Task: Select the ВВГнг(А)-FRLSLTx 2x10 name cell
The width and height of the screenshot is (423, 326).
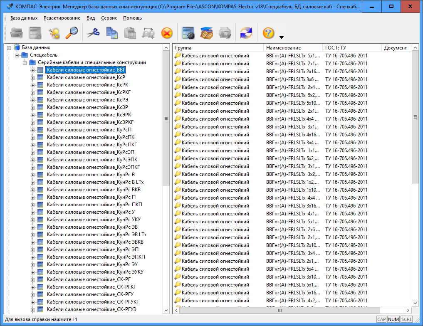Action: [292, 245]
